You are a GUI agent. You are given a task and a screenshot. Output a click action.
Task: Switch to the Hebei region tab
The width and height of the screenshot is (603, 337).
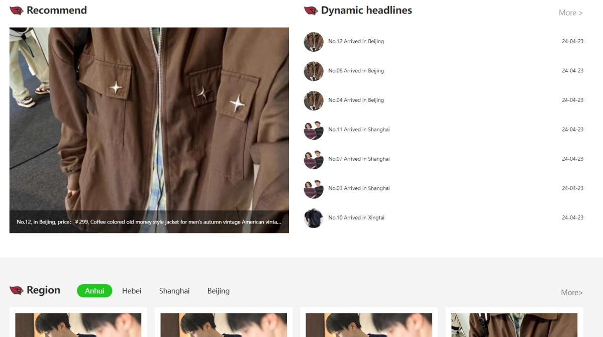click(132, 291)
